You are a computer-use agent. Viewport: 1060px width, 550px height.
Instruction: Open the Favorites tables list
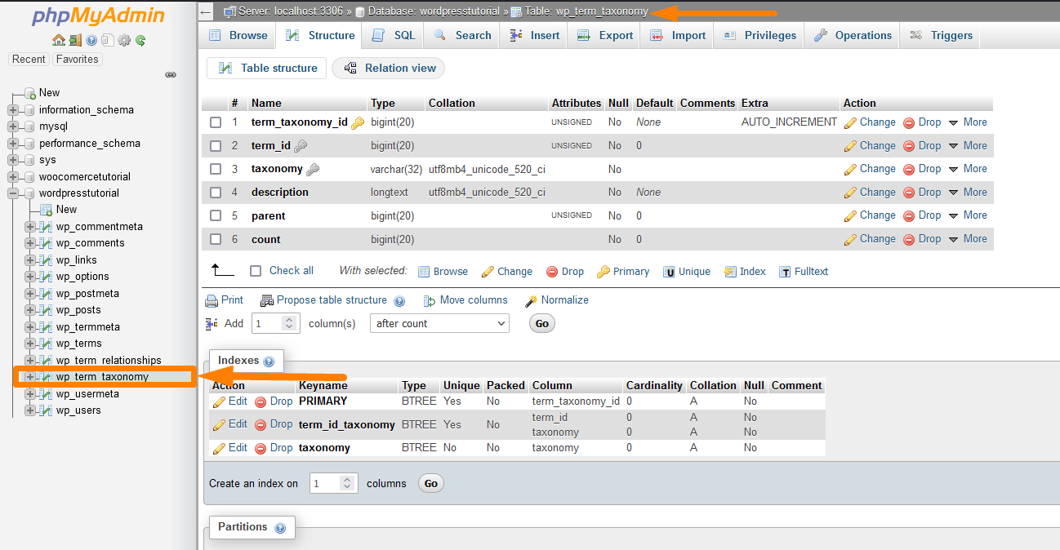[78, 60]
